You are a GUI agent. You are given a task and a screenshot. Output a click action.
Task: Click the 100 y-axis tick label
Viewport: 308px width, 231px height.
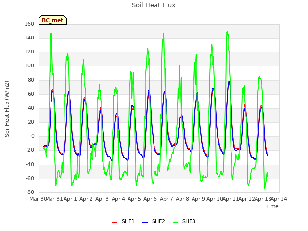tap(29, 66)
